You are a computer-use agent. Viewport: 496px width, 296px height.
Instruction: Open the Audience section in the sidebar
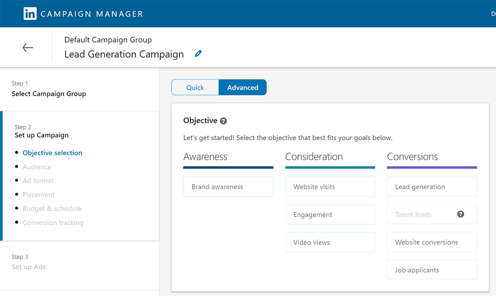[37, 166]
